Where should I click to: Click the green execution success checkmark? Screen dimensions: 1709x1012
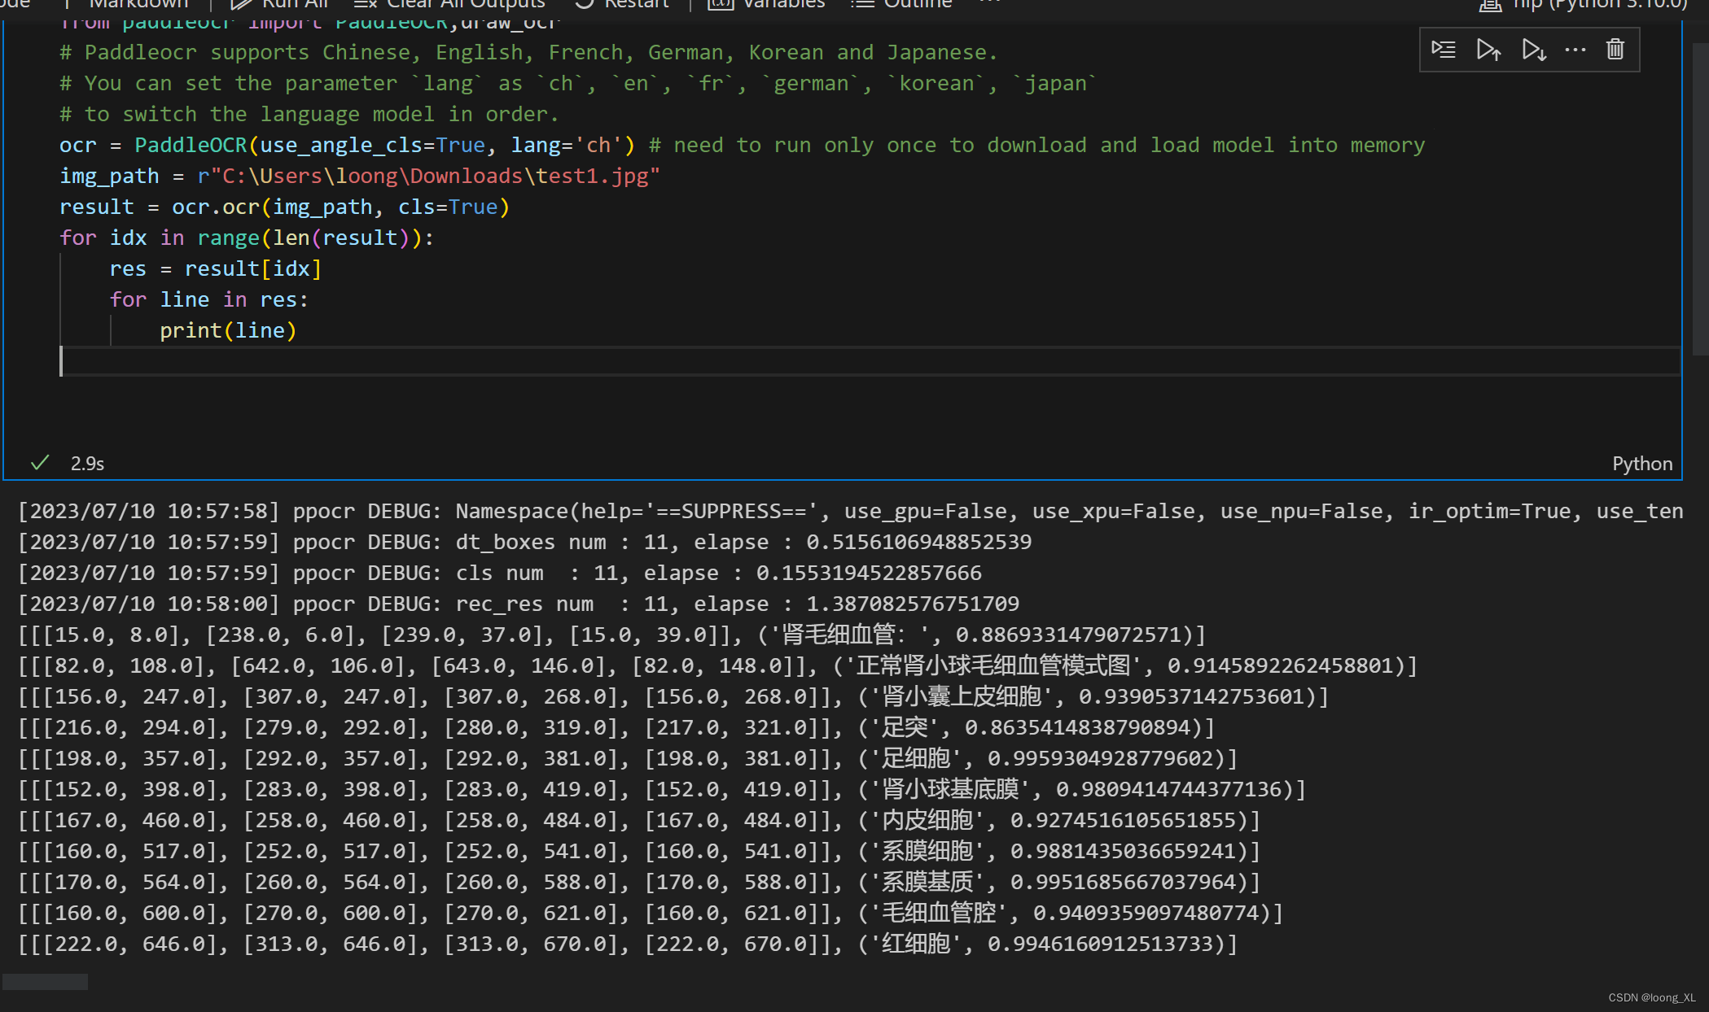39,463
